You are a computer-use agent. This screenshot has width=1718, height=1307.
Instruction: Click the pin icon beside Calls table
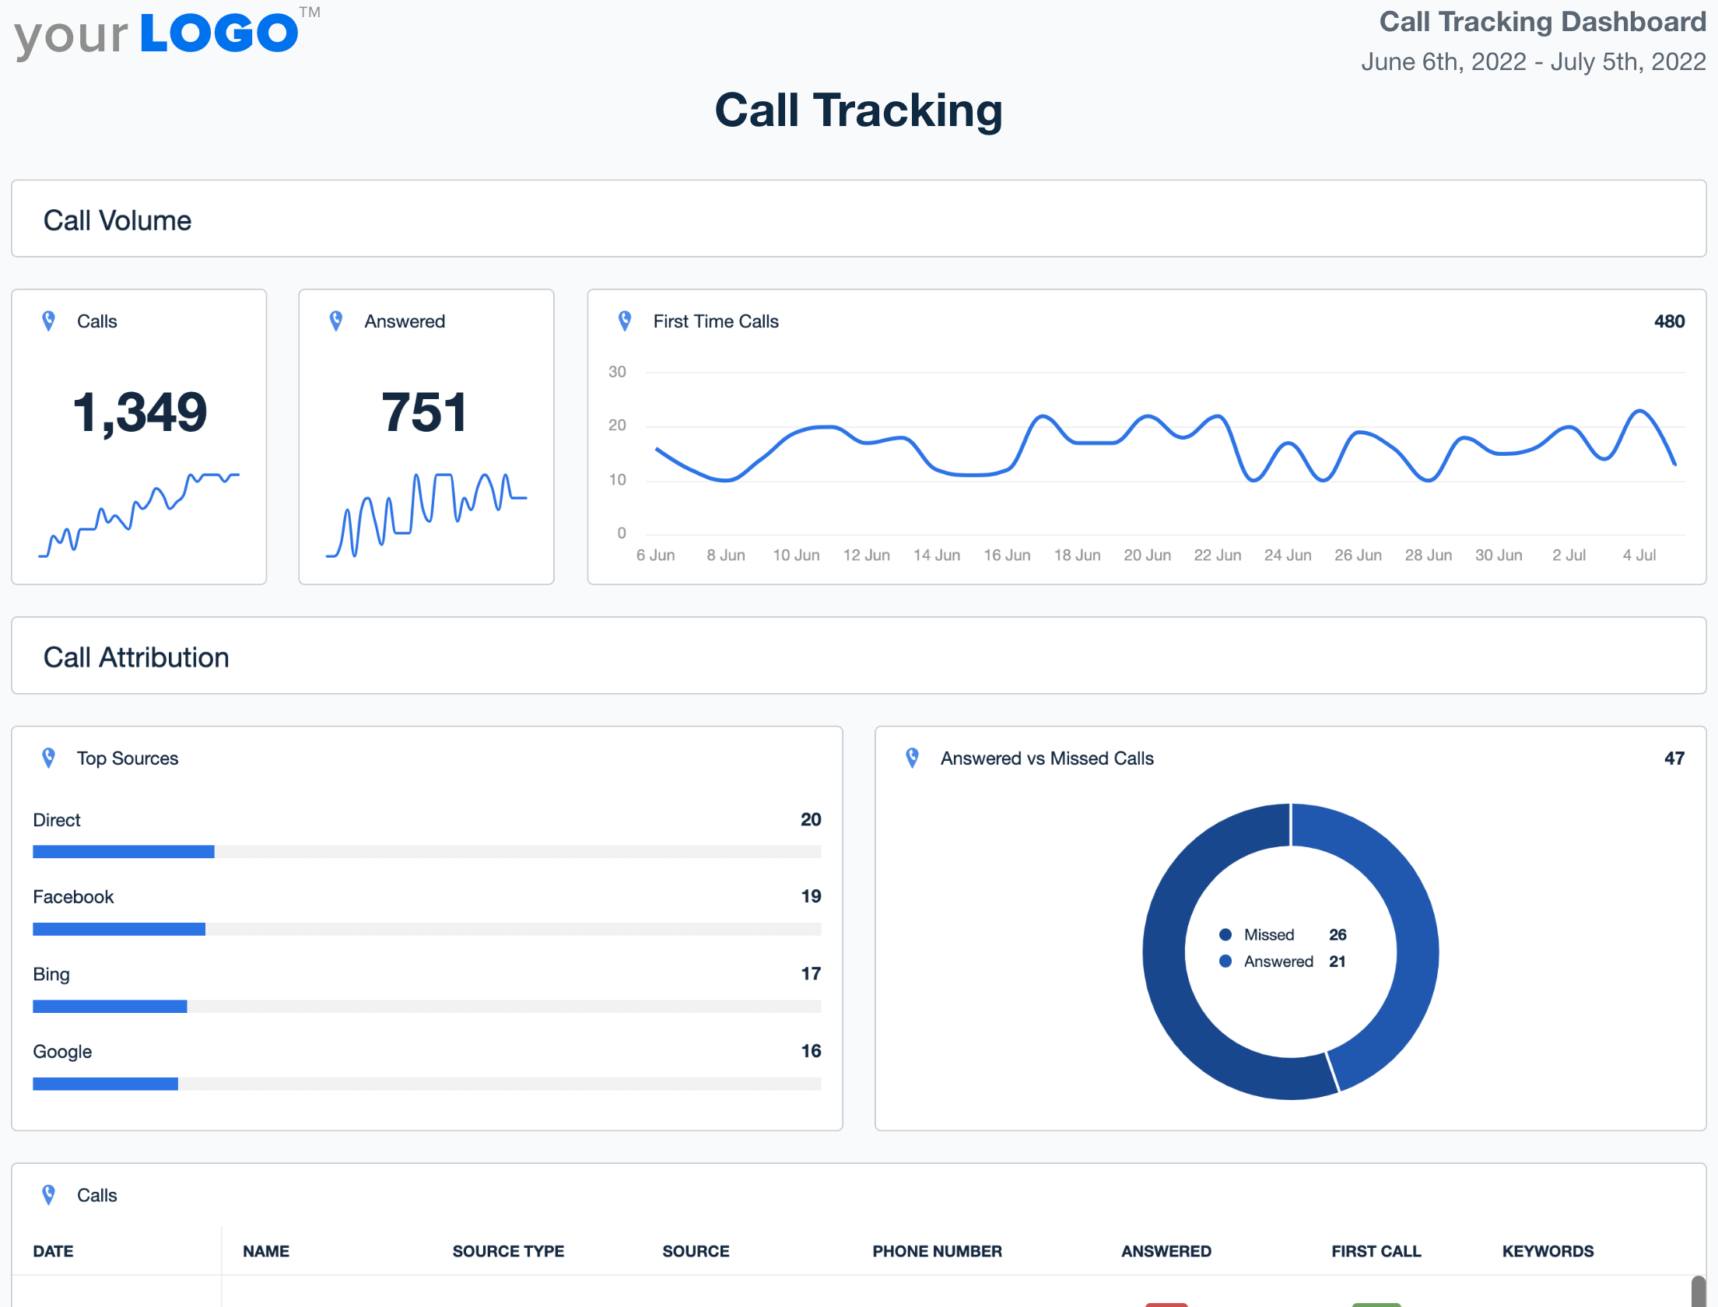click(48, 1195)
